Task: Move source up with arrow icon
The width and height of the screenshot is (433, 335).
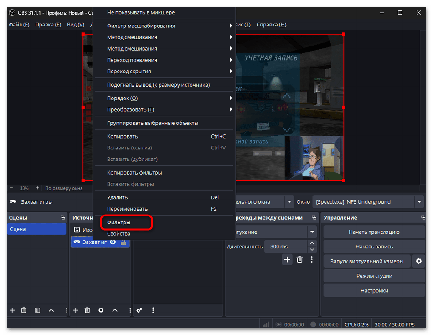Action: (115, 310)
